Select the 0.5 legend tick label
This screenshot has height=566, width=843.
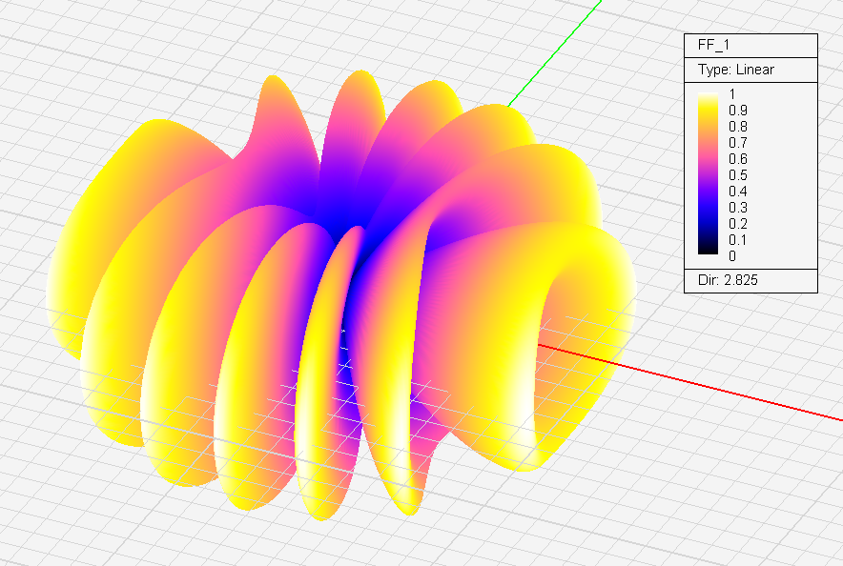click(x=737, y=175)
